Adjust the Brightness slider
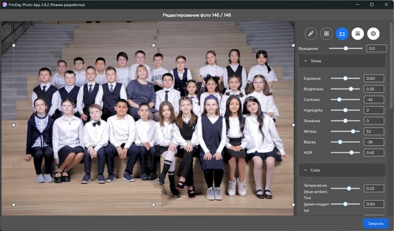 (345, 89)
